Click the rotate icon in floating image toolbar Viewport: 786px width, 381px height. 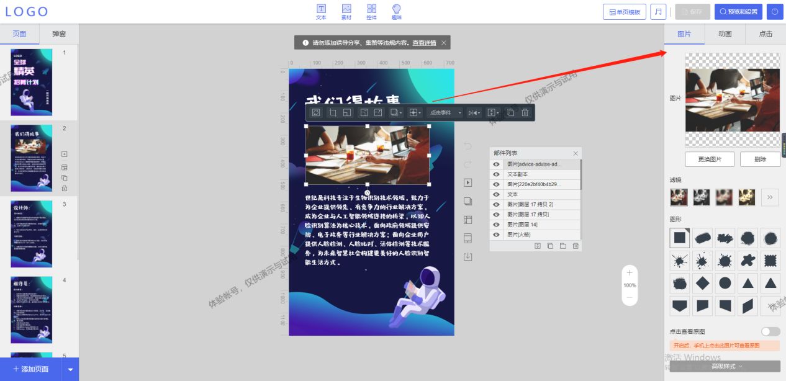315,112
